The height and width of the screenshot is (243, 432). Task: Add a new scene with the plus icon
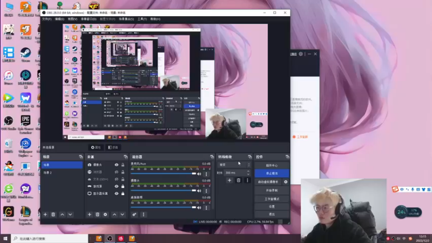(45, 214)
